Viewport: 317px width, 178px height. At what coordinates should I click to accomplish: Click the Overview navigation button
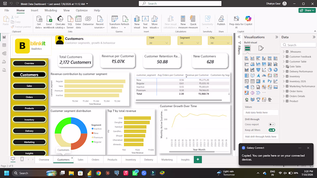(x=29, y=63)
